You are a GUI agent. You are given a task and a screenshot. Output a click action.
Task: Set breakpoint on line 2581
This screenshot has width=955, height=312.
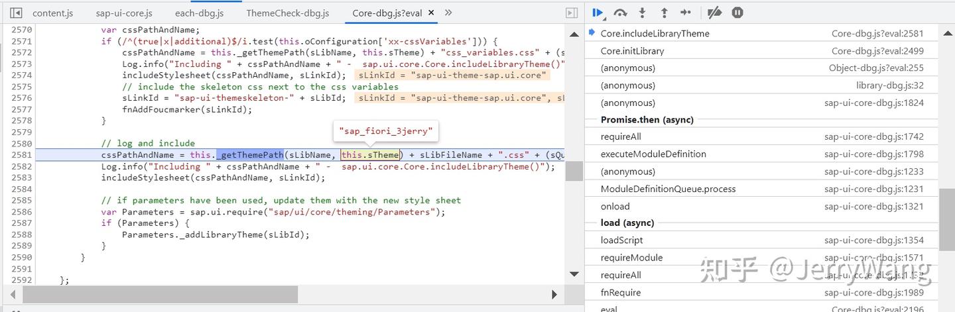point(21,154)
